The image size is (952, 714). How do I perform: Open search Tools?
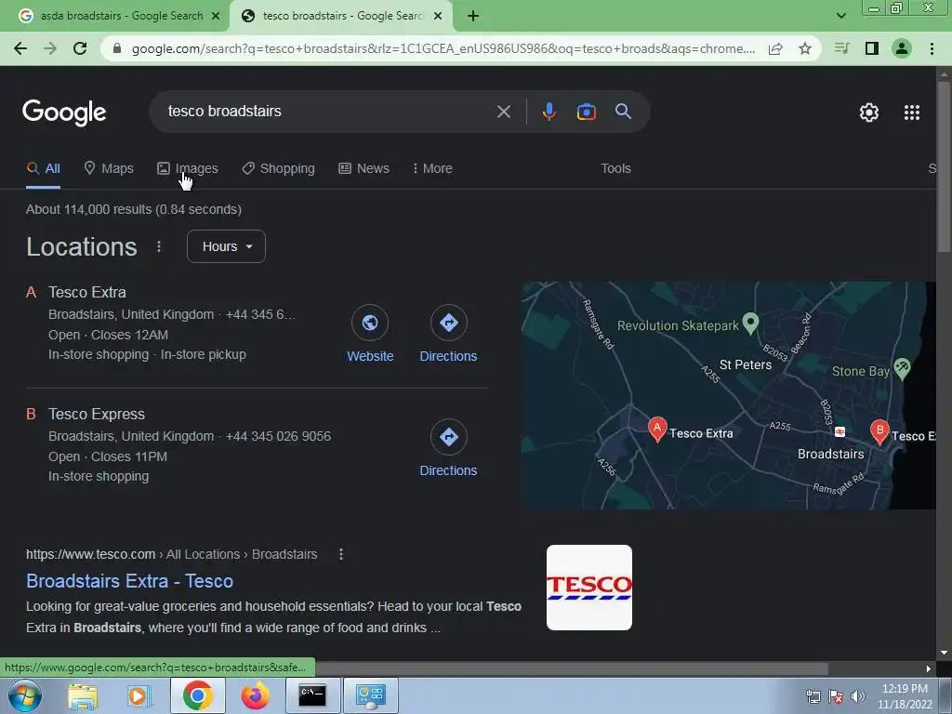(x=615, y=168)
